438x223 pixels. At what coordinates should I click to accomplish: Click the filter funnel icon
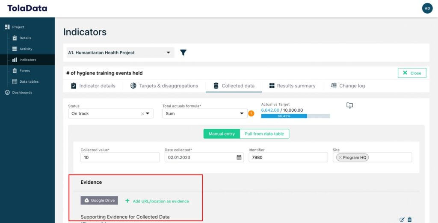183,52
